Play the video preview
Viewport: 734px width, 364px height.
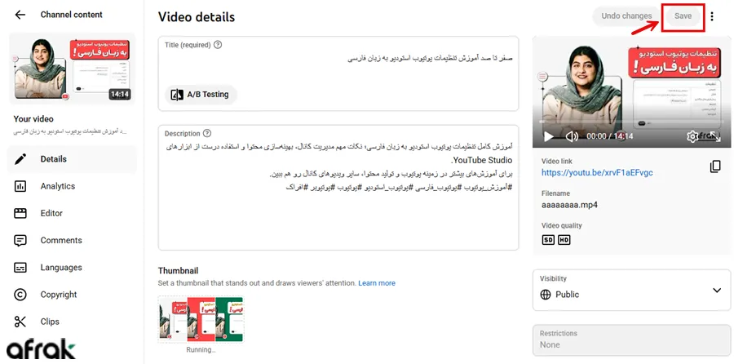tap(549, 136)
